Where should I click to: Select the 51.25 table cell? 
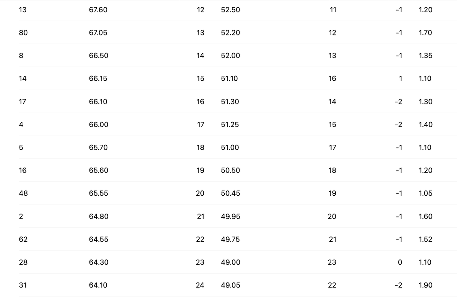click(230, 125)
